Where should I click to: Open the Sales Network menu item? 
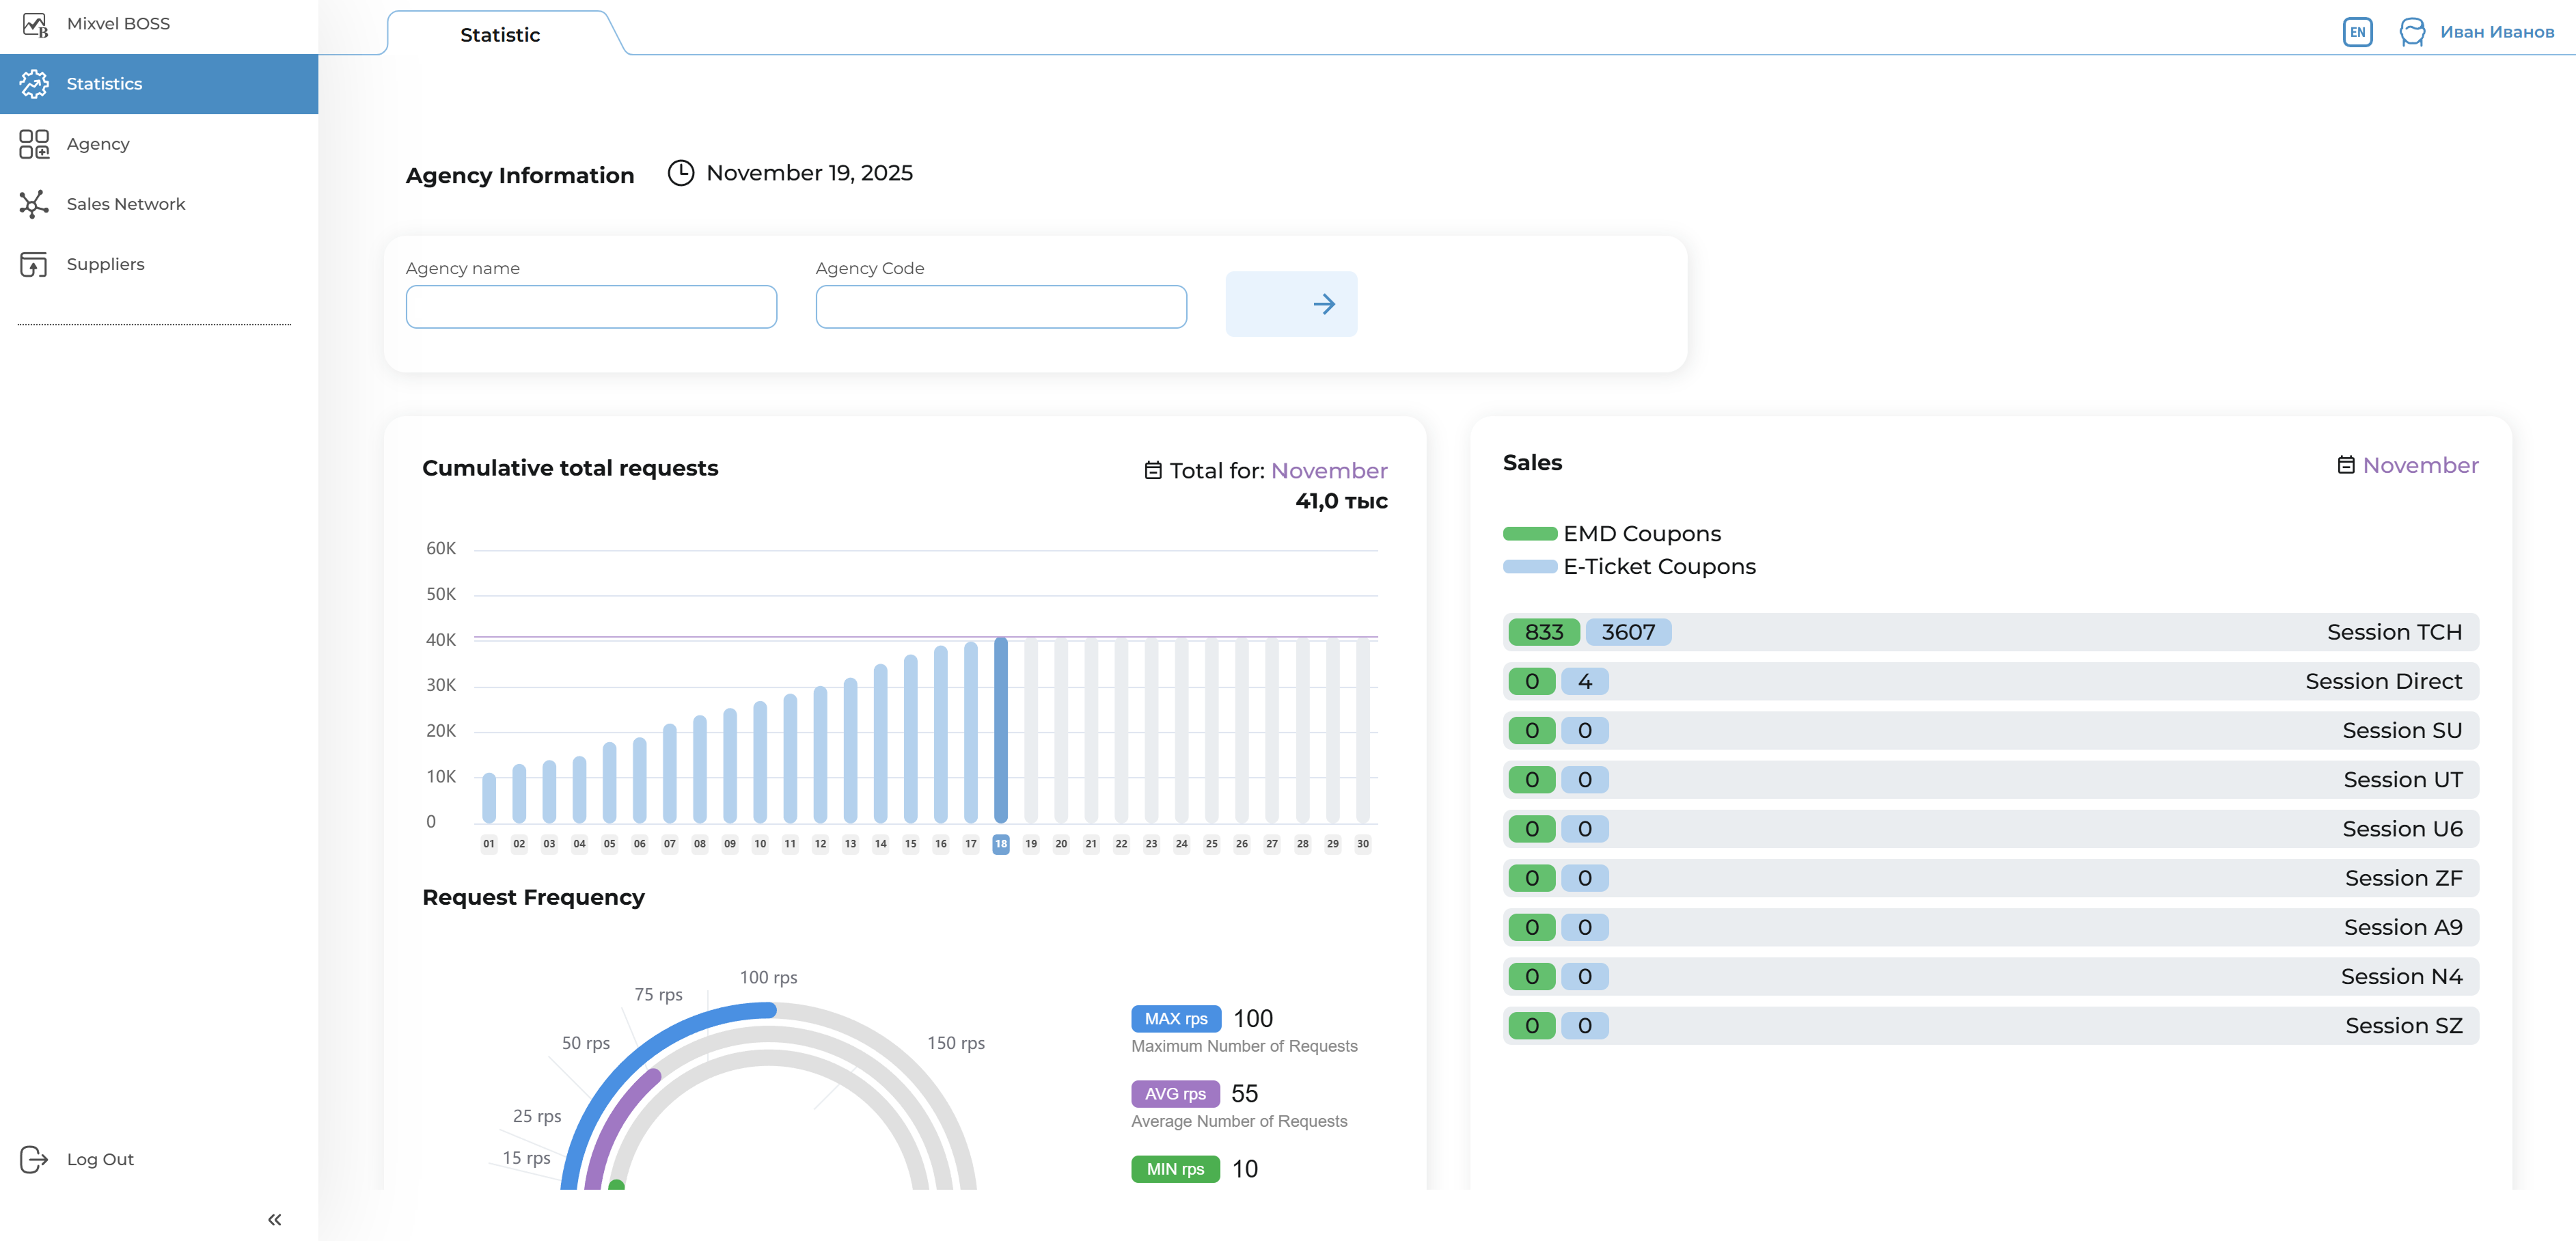click(x=126, y=204)
